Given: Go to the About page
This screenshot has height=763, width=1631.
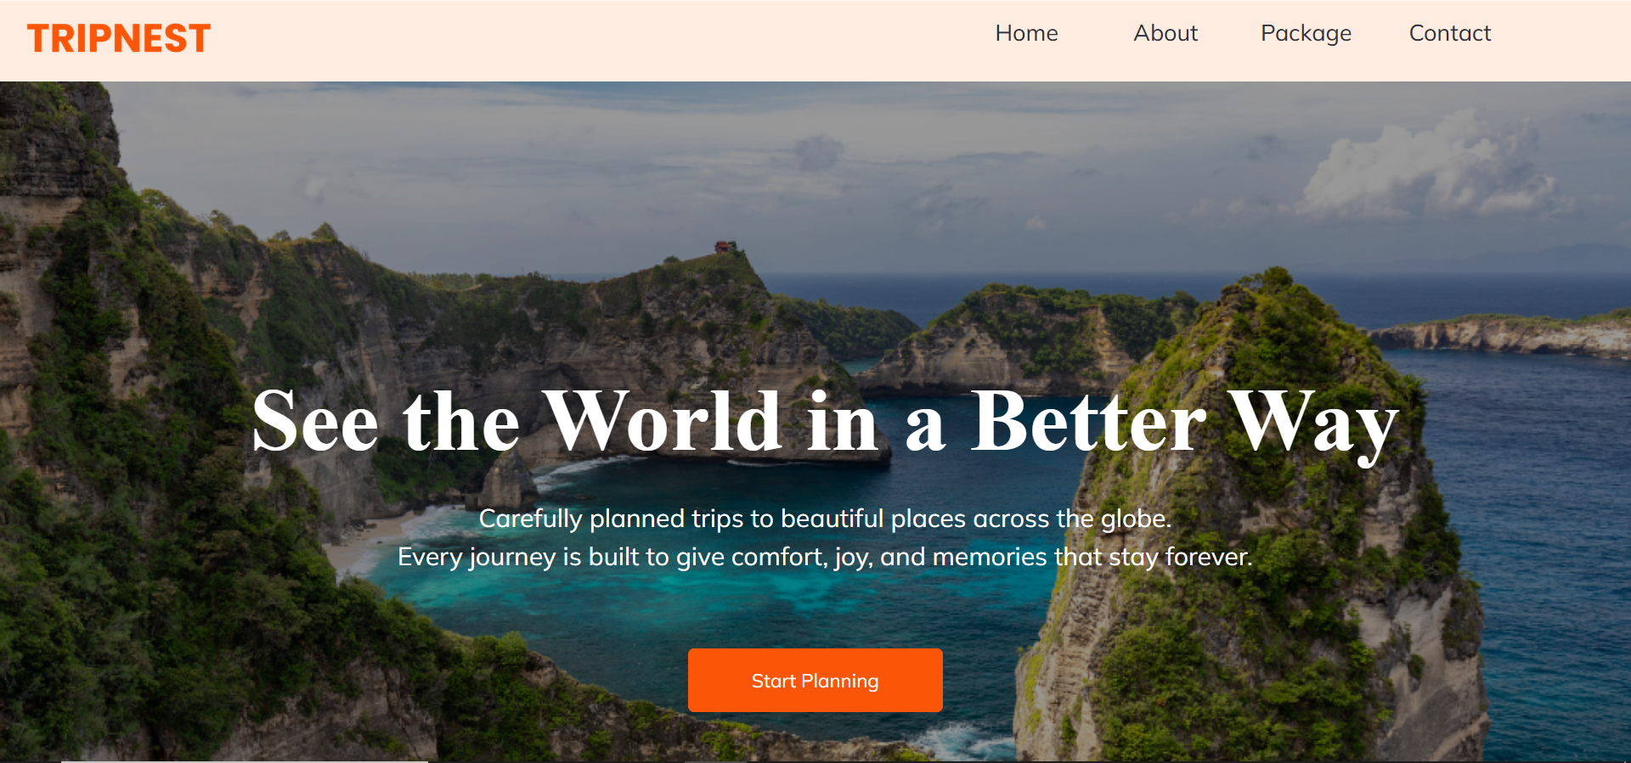Looking at the screenshot, I should (x=1165, y=33).
